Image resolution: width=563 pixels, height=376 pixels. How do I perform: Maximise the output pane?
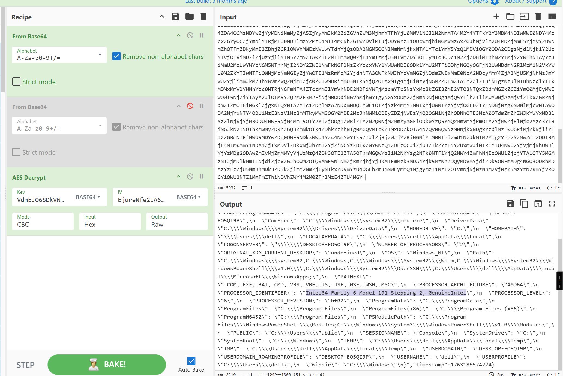click(552, 204)
